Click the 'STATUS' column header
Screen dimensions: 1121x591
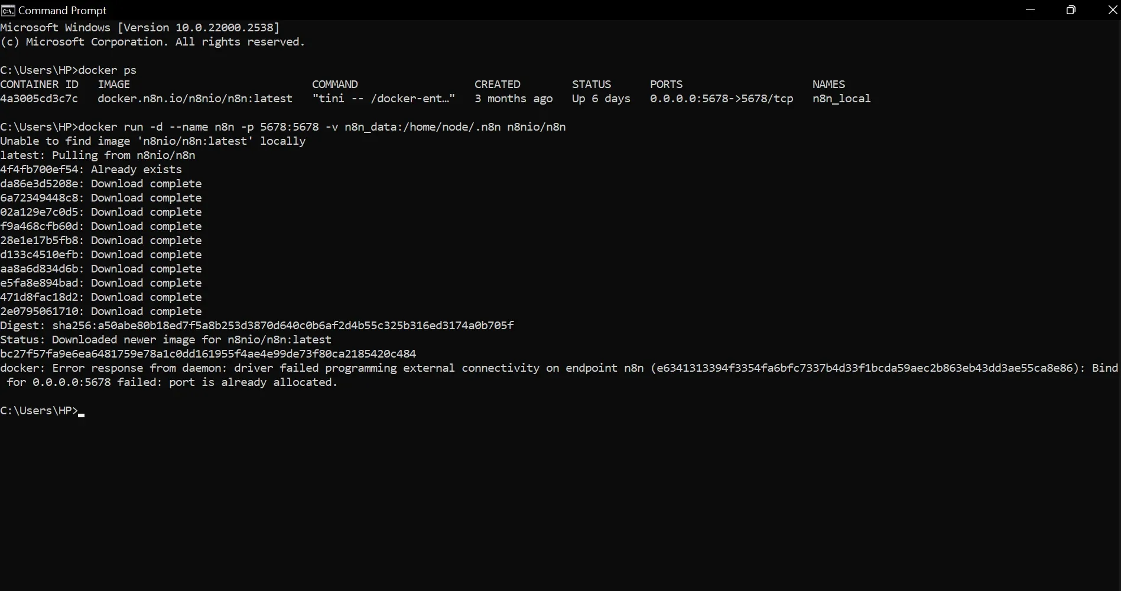[592, 85]
